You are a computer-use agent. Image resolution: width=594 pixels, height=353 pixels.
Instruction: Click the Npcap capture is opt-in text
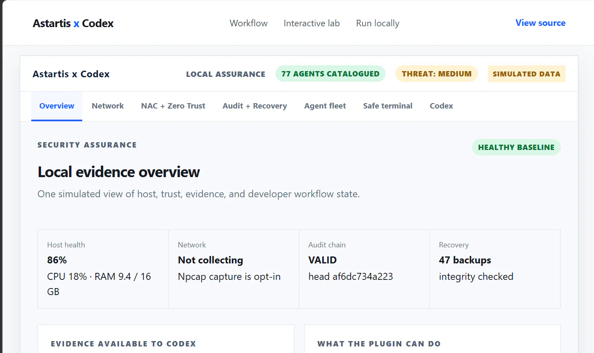coord(229,277)
